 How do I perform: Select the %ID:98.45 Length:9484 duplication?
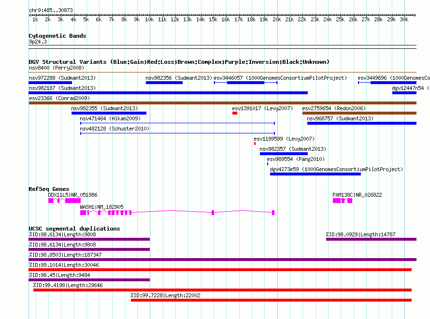point(89,280)
